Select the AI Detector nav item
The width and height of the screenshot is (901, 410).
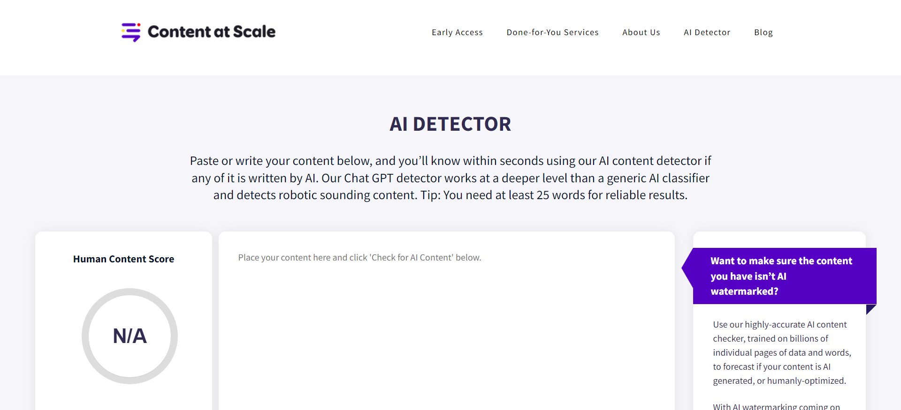click(707, 32)
